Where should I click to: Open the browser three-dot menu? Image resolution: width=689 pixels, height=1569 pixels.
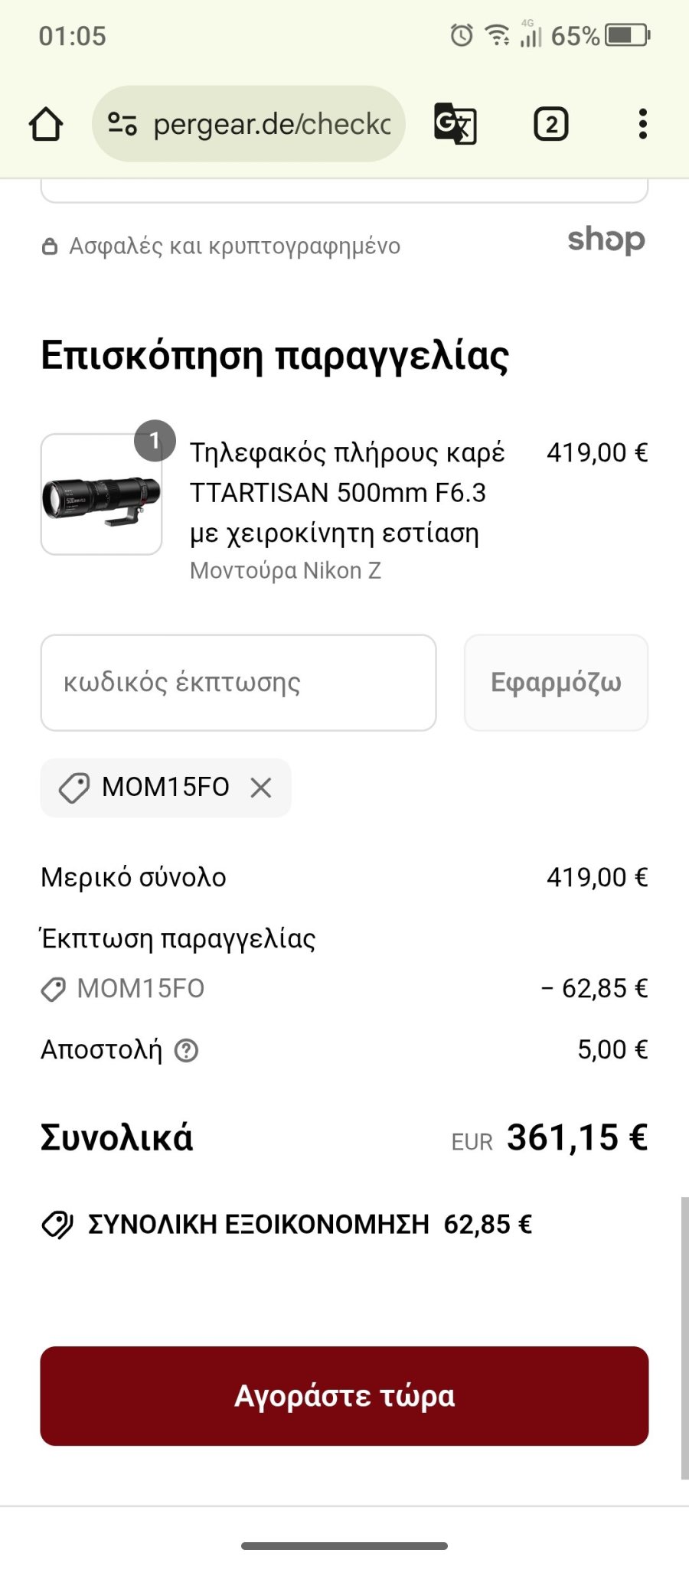coord(642,124)
